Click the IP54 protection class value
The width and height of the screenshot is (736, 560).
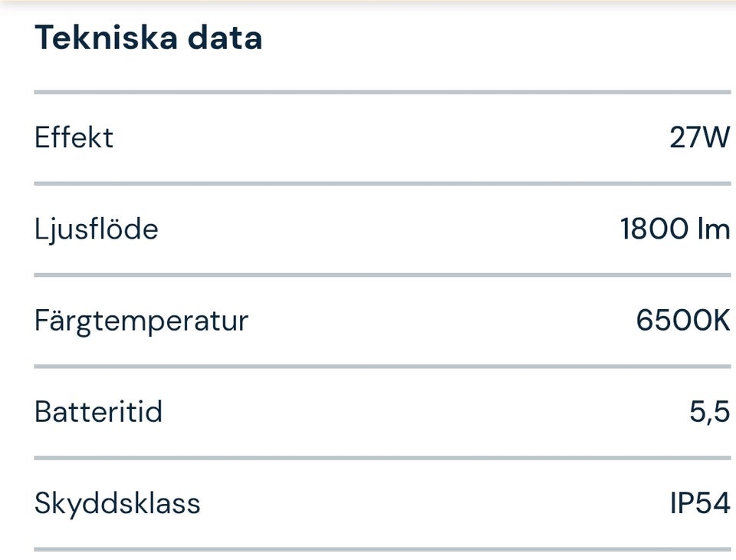click(699, 503)
